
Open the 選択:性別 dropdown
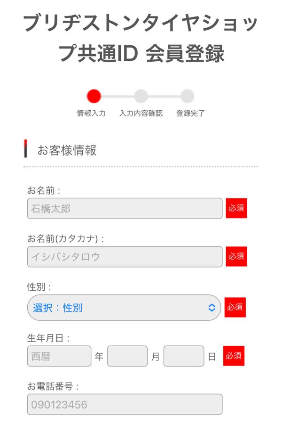click(117, 308)
